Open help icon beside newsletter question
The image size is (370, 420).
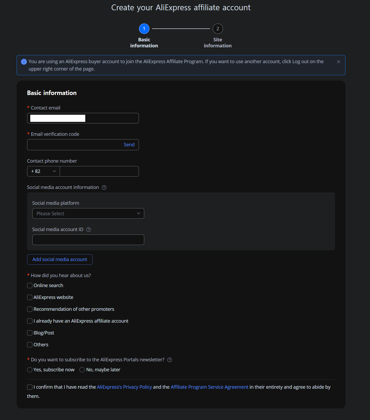coord(170,360)
